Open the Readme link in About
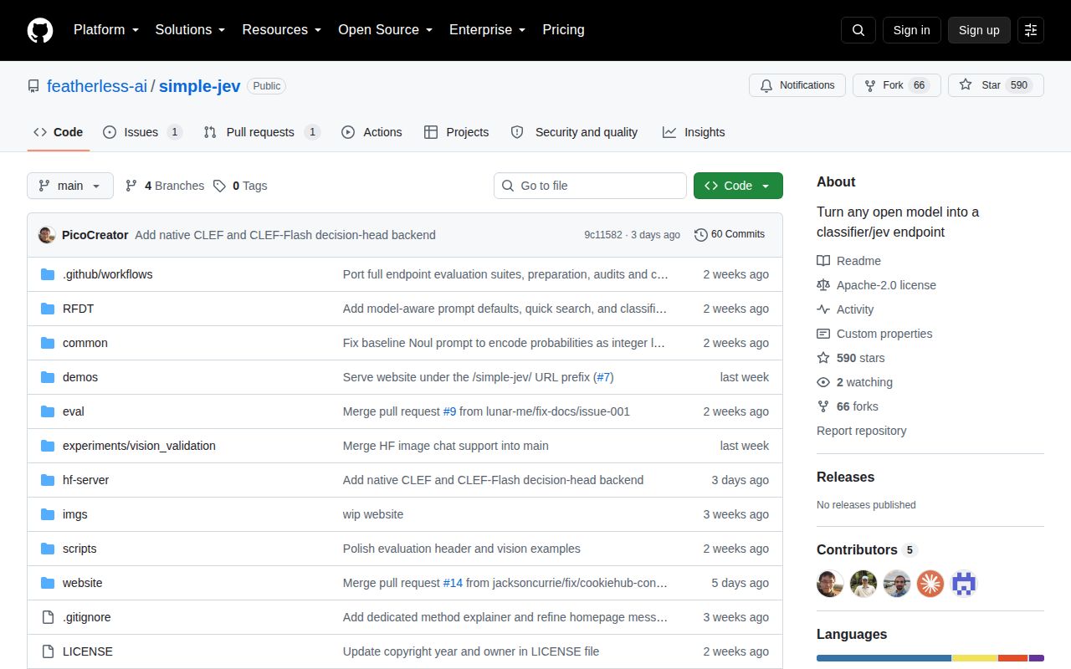The width and height of the screenshot is (1071, 669). click(858, 261)
